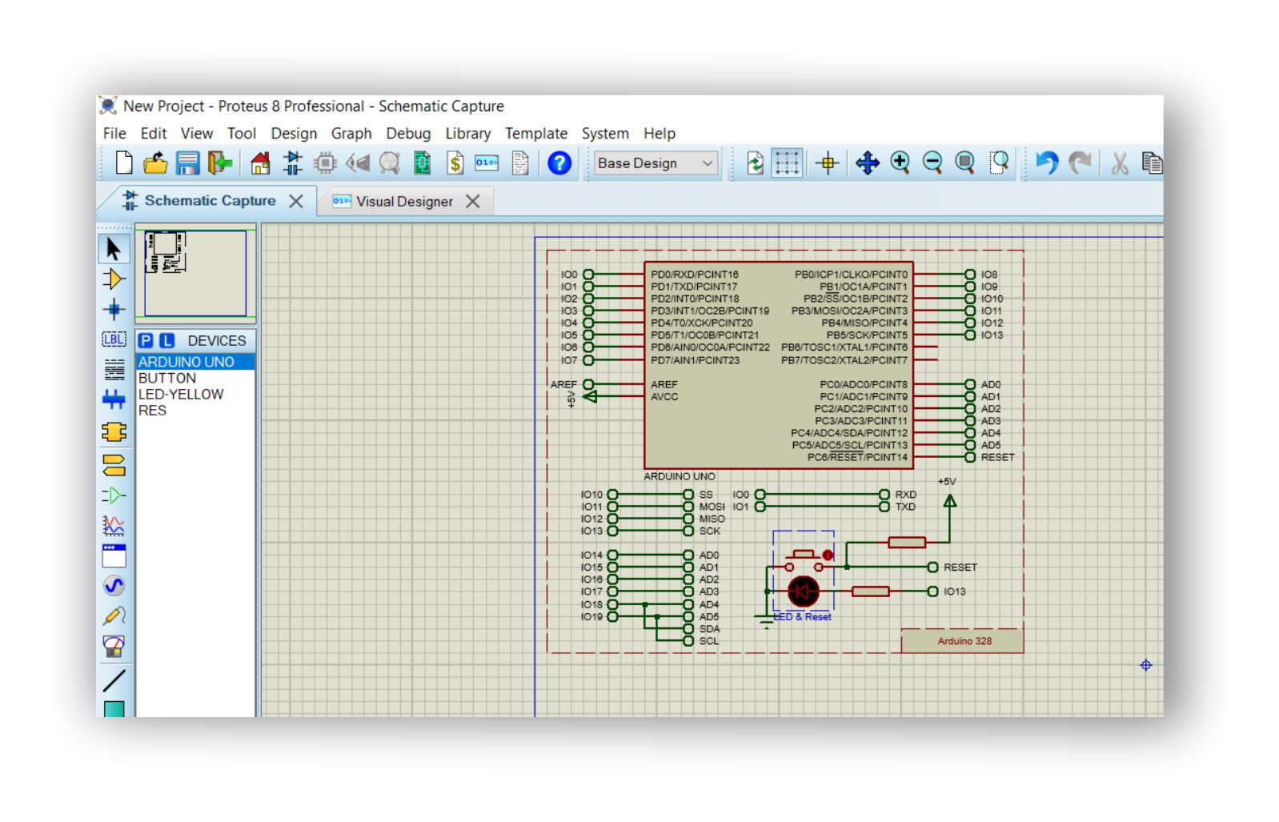Go to the Home page icon

point(260,163)
